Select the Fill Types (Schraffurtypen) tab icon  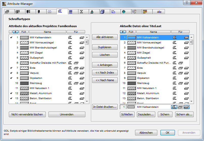click(x=60, y=11)
